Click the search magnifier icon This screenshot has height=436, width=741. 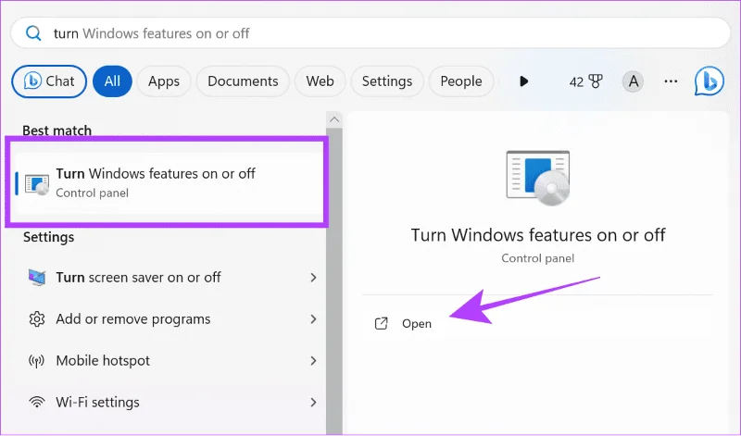(33, 33)
